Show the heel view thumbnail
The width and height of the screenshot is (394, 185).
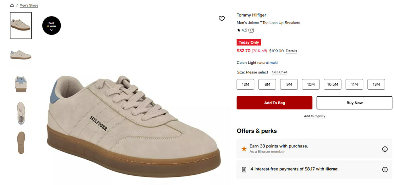click(x=21, y=83)
